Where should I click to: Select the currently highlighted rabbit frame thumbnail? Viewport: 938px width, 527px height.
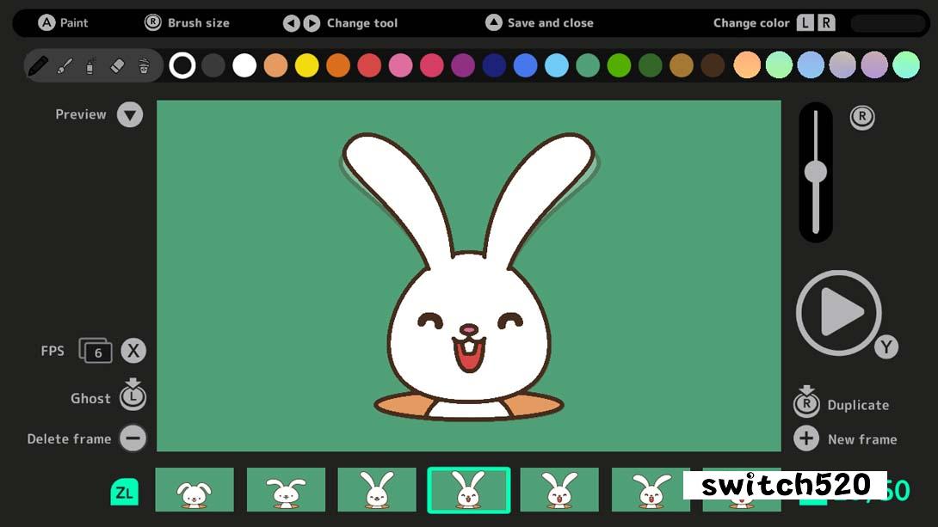click(469, 489)
